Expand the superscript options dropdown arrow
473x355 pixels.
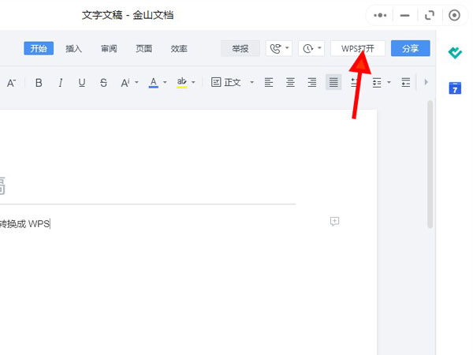[x=136, y=82]
